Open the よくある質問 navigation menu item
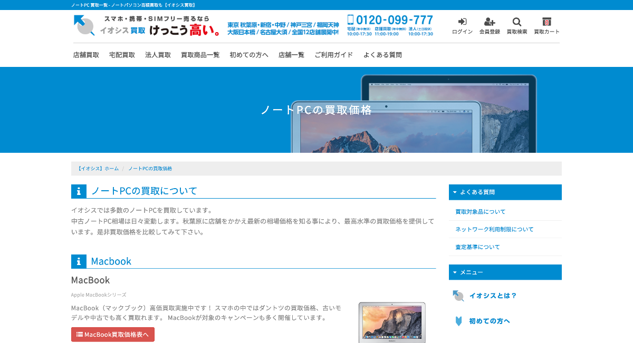 (382, 55)
